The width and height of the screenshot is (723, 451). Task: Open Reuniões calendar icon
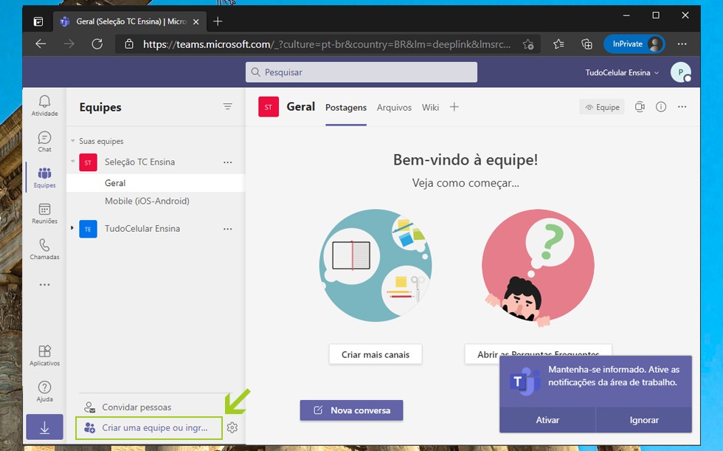click(x=44, y=213)
